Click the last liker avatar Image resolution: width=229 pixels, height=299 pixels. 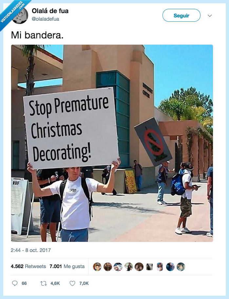click(181, 266)
